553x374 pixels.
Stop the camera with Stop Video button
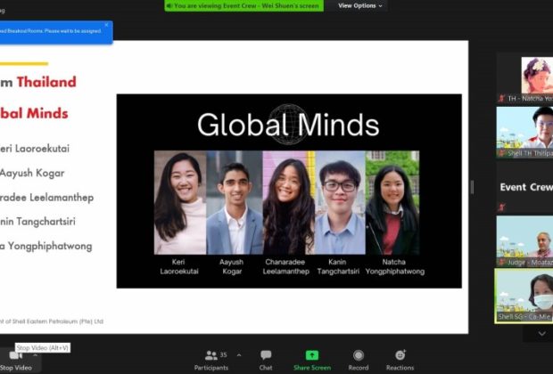click(x=16, y=362)
